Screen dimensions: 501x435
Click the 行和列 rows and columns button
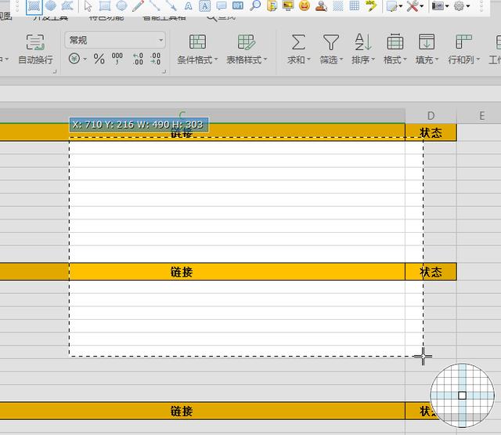click(463, 49)
